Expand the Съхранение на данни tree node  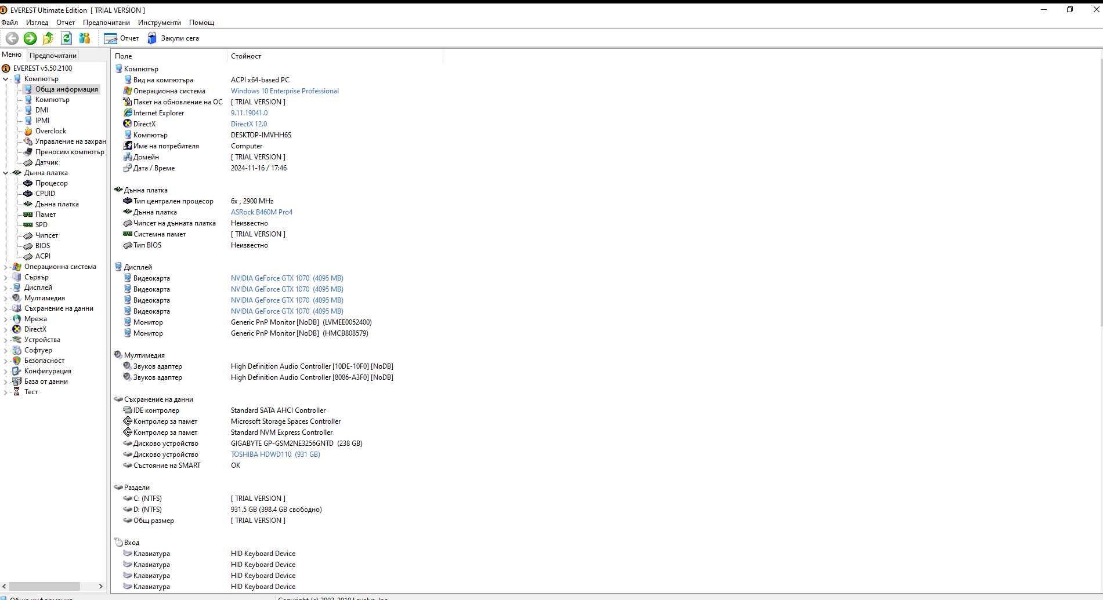(6, 308)
